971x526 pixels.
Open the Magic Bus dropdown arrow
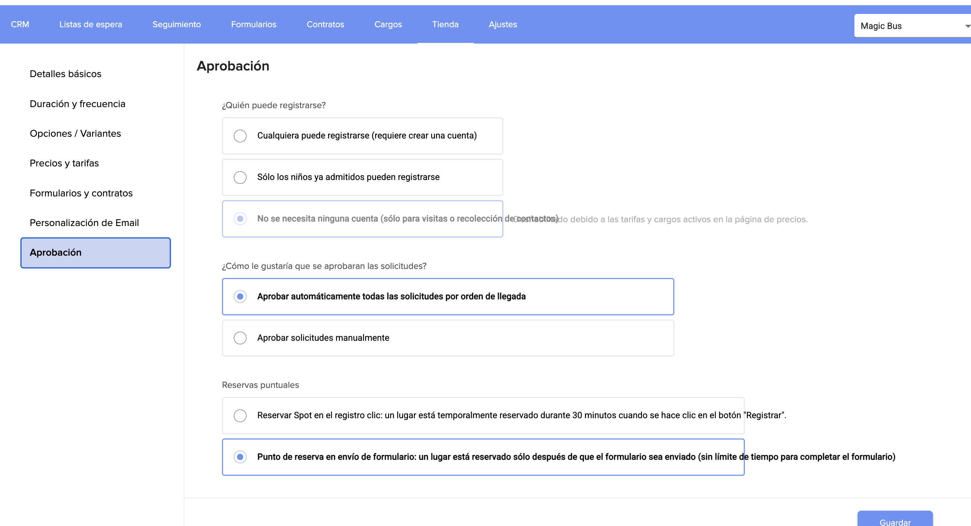(967, 26)
